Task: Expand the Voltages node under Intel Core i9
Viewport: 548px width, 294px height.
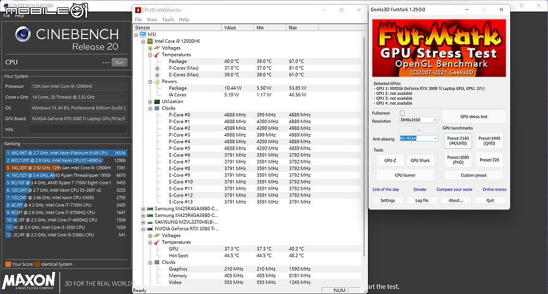Action: [150, 48]
